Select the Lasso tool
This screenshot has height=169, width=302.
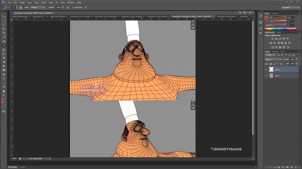pos(4,25)
